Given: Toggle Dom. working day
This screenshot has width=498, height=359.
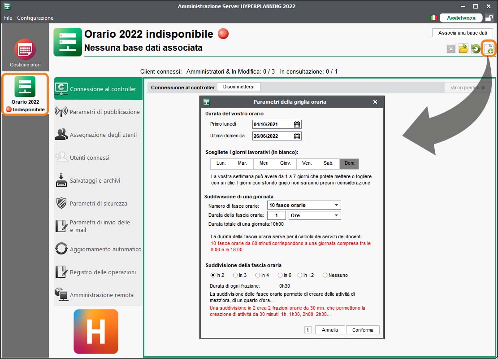Looking at the screenshot, I should (350, 163).
